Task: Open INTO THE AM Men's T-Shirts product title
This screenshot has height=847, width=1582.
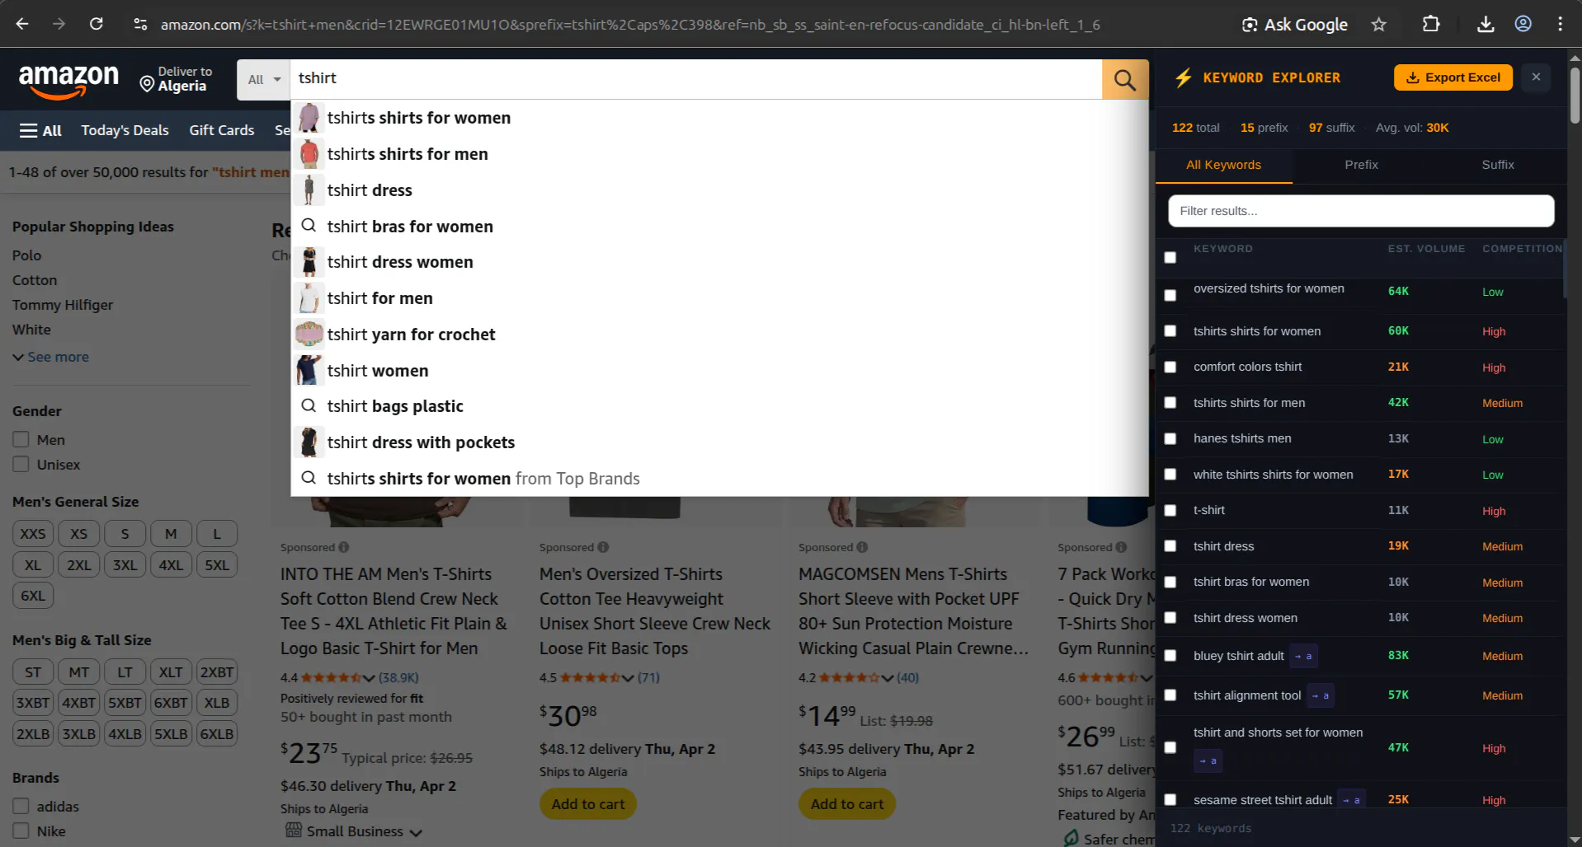Action: click(x=393, y=611)
